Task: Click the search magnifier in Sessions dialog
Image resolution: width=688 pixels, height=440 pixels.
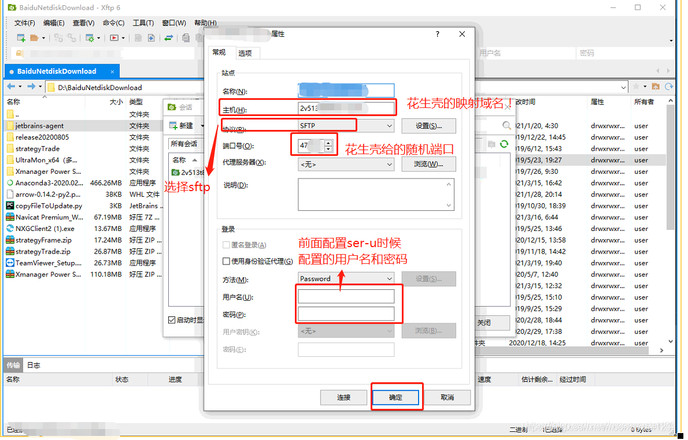Action: 506,126
